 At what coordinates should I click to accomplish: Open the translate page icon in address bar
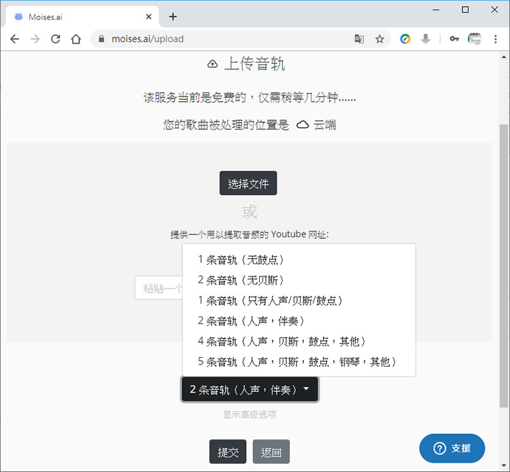tap(359, 39)
